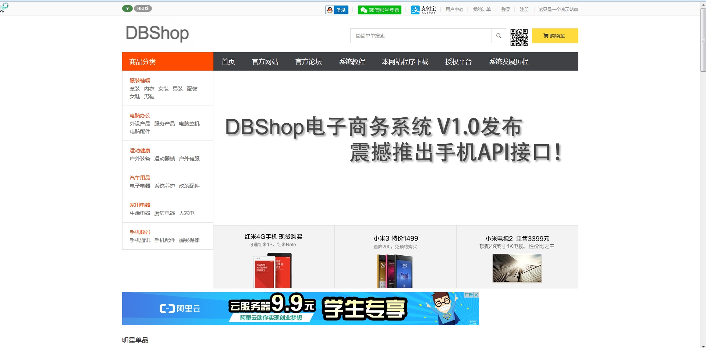Select 授权平台 in navigation bar
This screenshot has height=348, width=706.
point(458,61)
